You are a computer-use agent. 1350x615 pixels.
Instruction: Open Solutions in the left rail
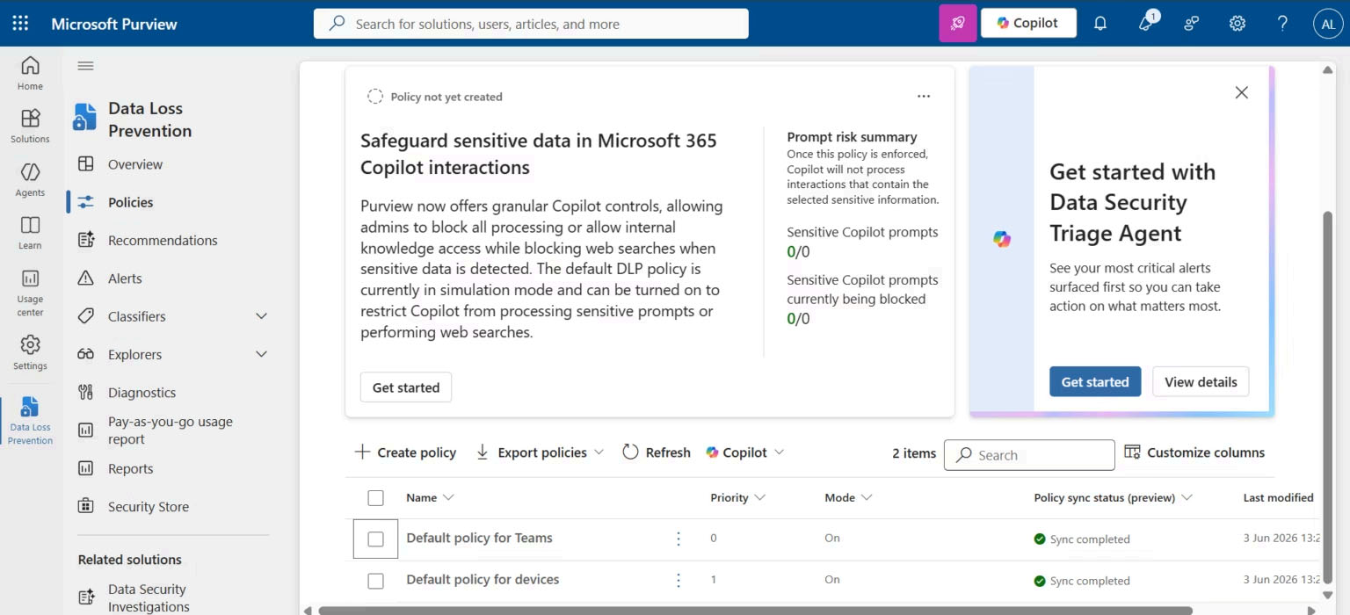tap(30, 126)
